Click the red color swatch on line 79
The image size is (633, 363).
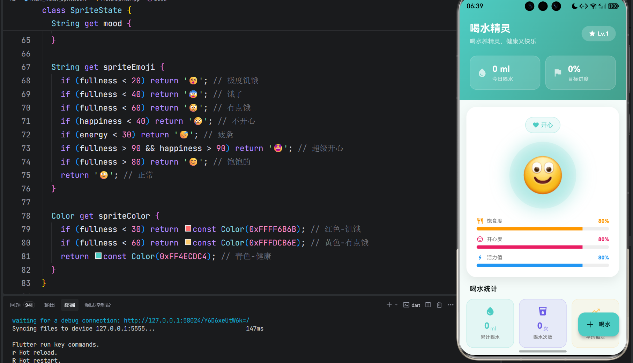(x=188, y=228)
